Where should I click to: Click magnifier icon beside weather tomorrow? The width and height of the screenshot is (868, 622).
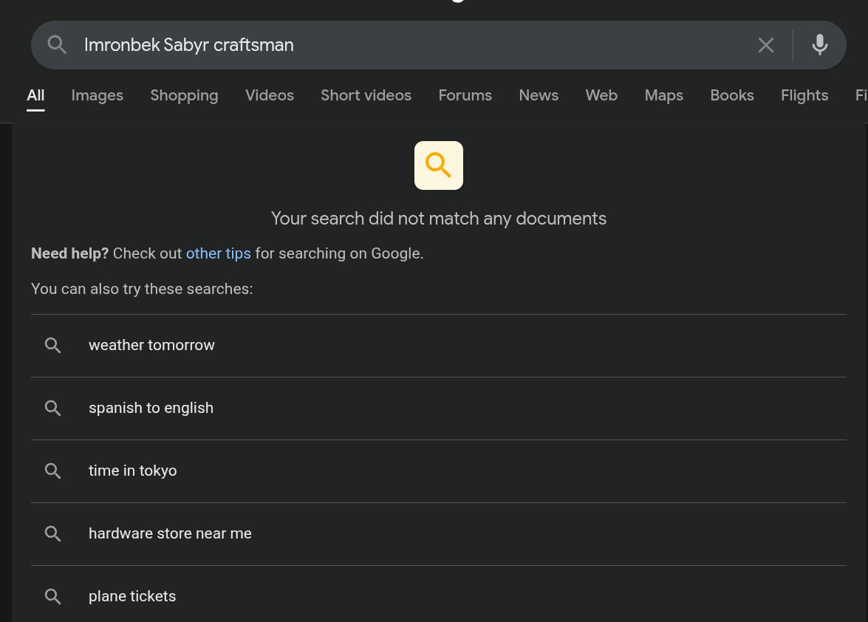[x=53, y=345]
